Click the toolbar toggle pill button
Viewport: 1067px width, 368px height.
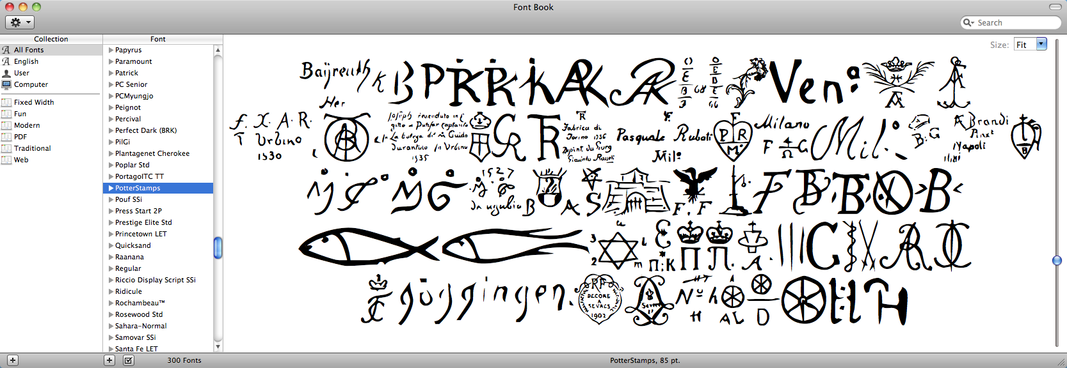pyautogui.click(x=1055, y=7)
